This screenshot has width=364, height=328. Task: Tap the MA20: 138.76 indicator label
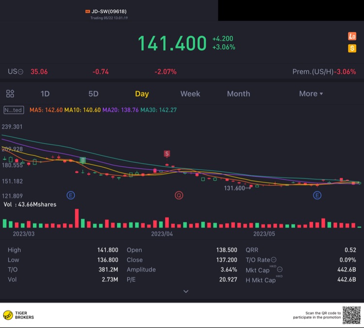120,110
